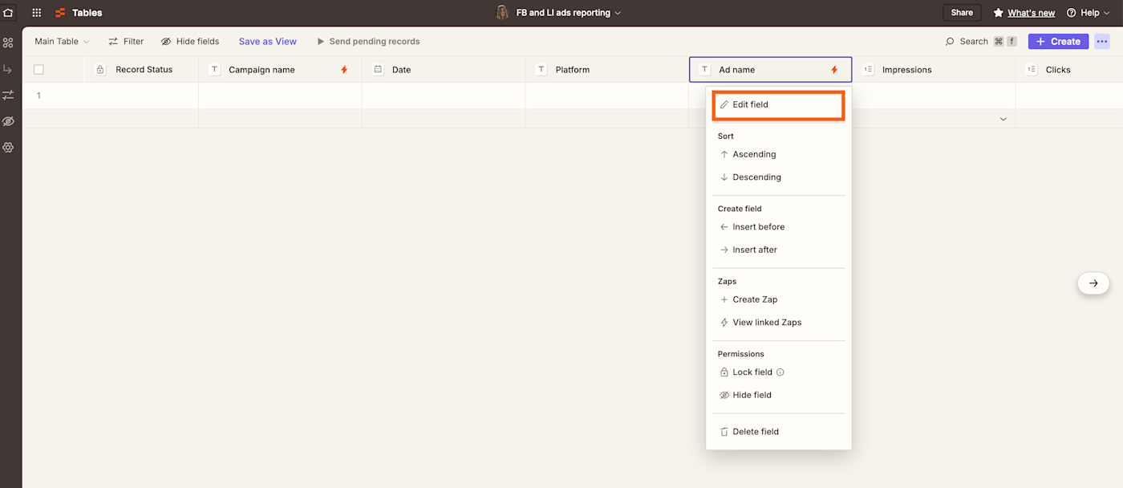Click the info icon beside Lock field
1123x488 pixels.
[x=780, y=372]
